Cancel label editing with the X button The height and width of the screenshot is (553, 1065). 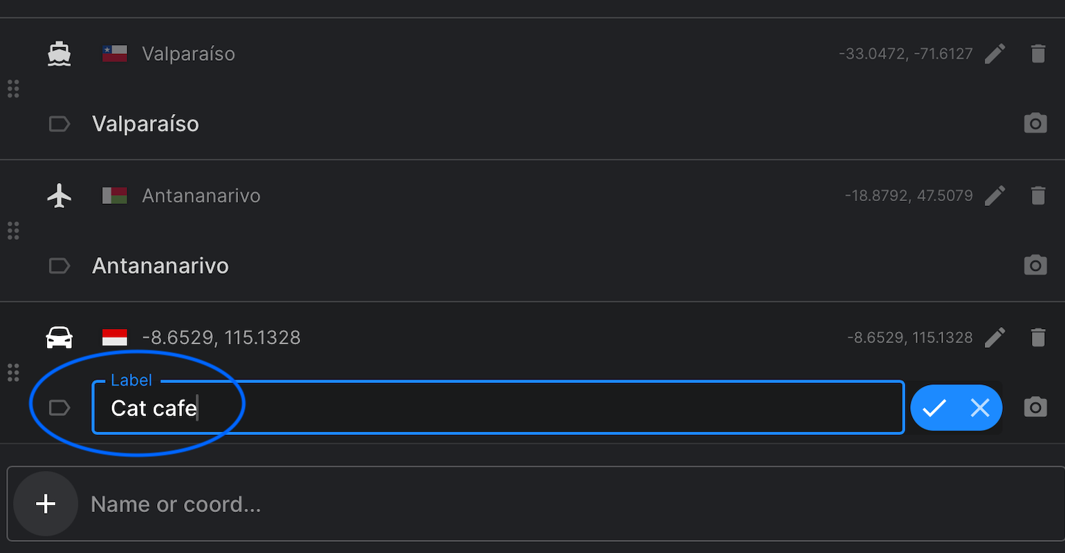980,408
